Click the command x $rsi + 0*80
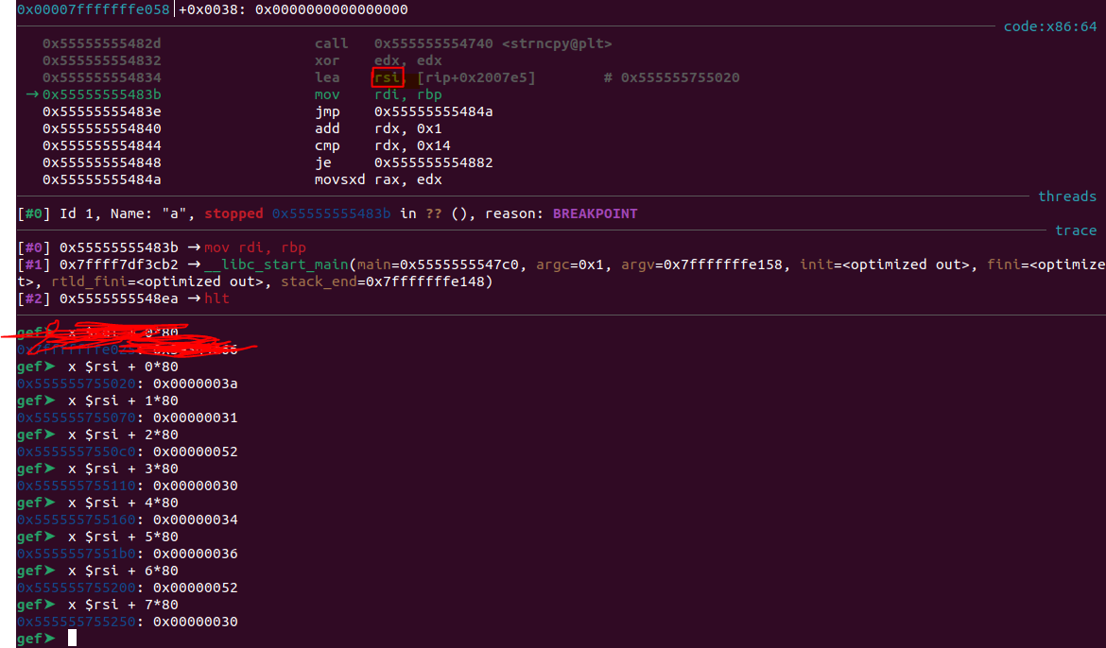The image size is (1106, 648). point(123,366)
